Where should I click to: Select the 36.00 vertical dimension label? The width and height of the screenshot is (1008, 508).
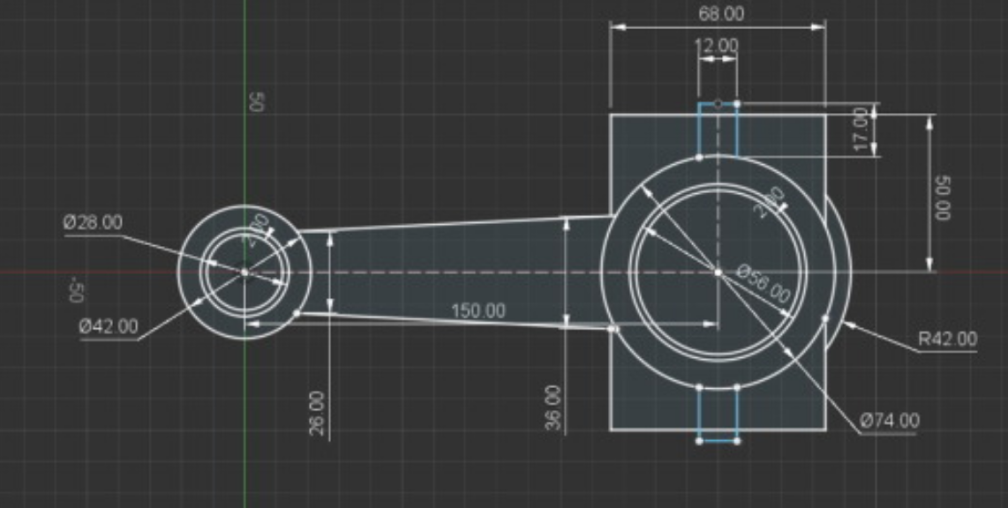pyautogui.click(x=553, y=407)
